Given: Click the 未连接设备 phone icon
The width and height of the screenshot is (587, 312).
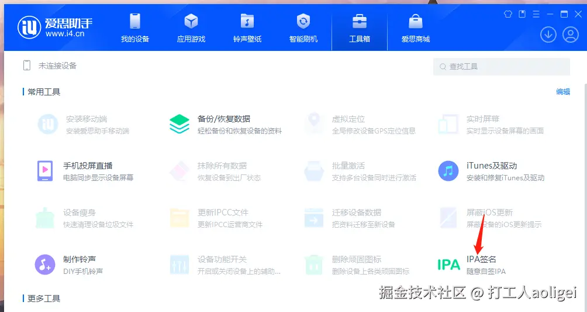Looking at the screenshot, I should [27, 65].
